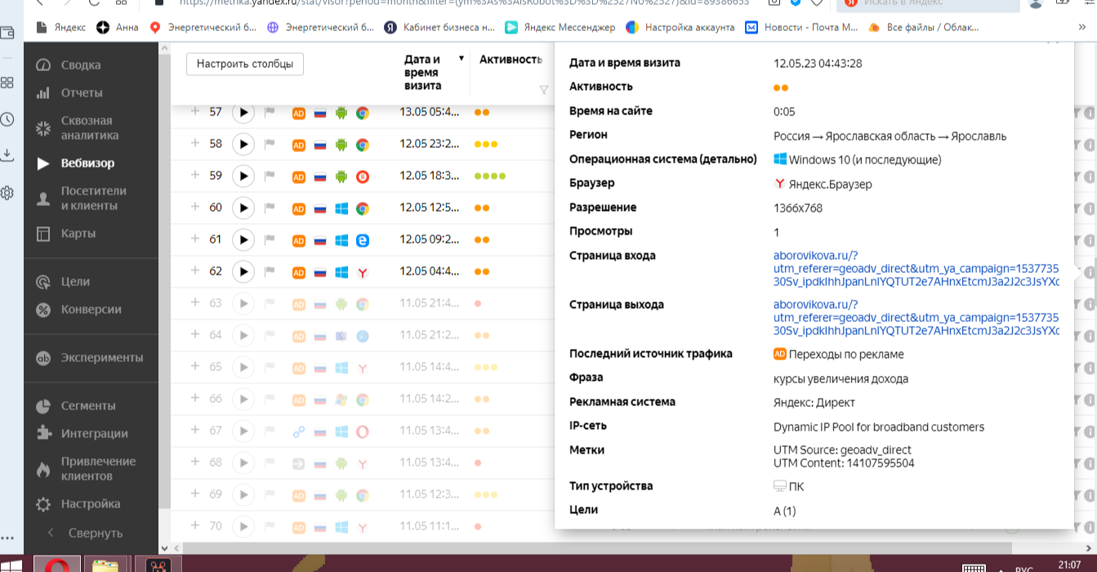Click the Настроить столбцы button
This screenshot has height=572, width=1097.
245,64
